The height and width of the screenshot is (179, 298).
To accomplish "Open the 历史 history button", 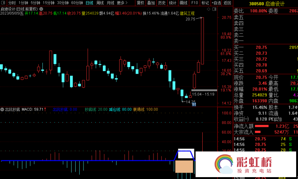I will [162, 3].
